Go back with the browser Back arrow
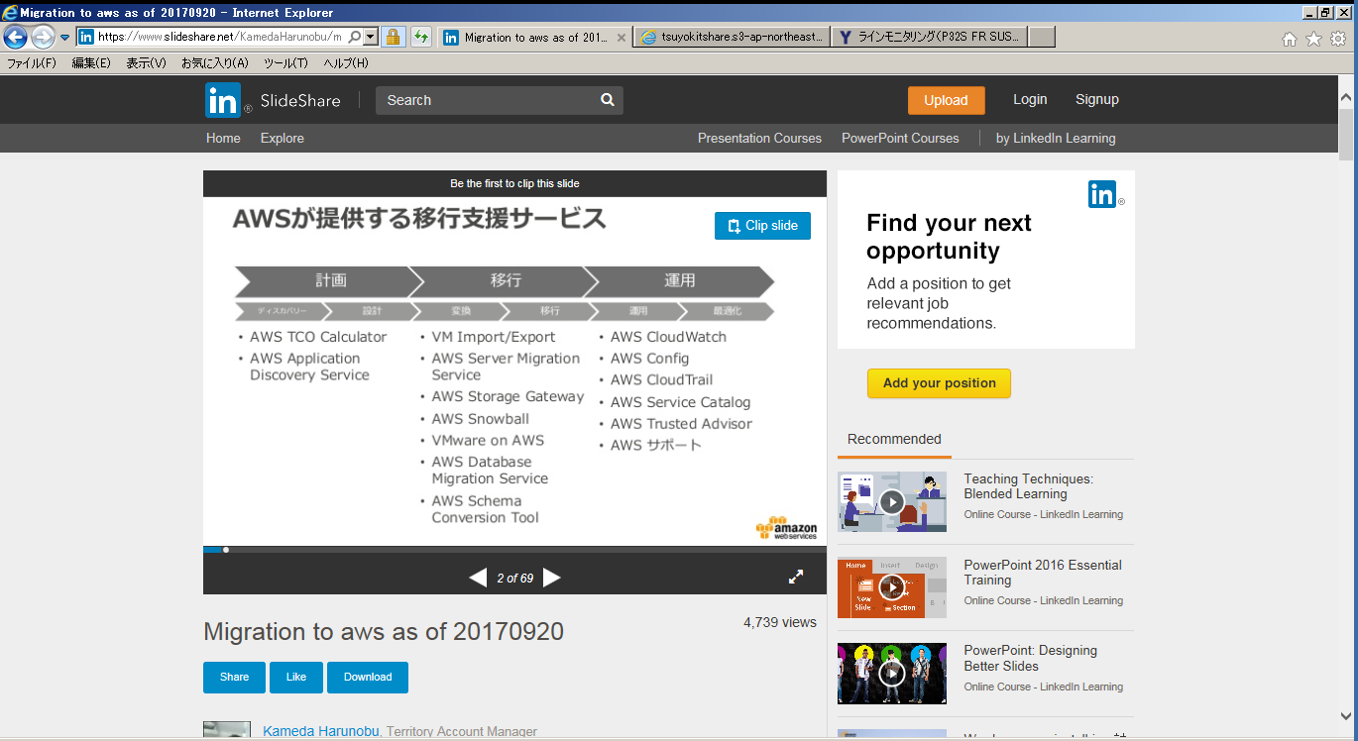This screenshot has height=741, width=1358. [15, 38]
